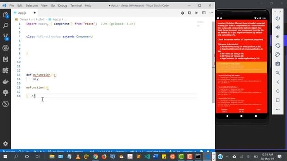Image resolution: width=287 pixels, height=161 pixels.
Task: Tap phone navigation back triangle
Action: pos(227,116)
